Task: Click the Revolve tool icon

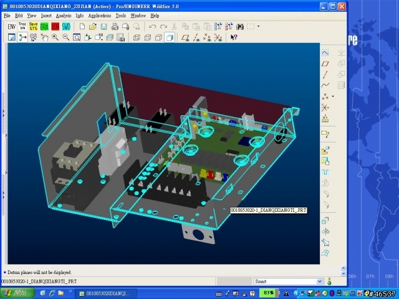Action: [325, 231]
